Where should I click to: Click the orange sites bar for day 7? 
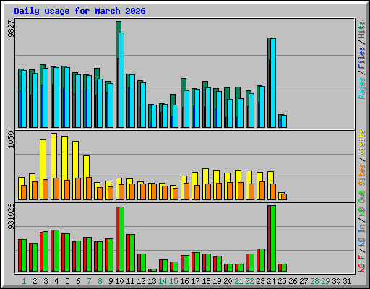pyautogui.click(x=89, y=189)
